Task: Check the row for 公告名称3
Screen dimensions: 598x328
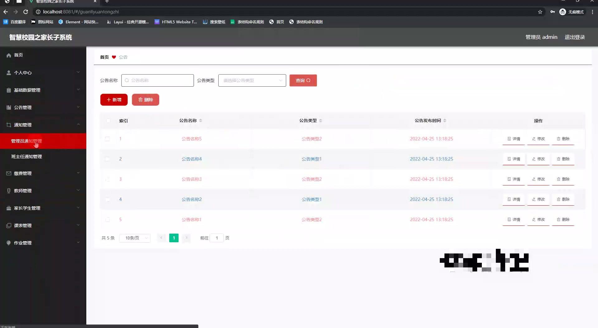Action: click(107, 179)
